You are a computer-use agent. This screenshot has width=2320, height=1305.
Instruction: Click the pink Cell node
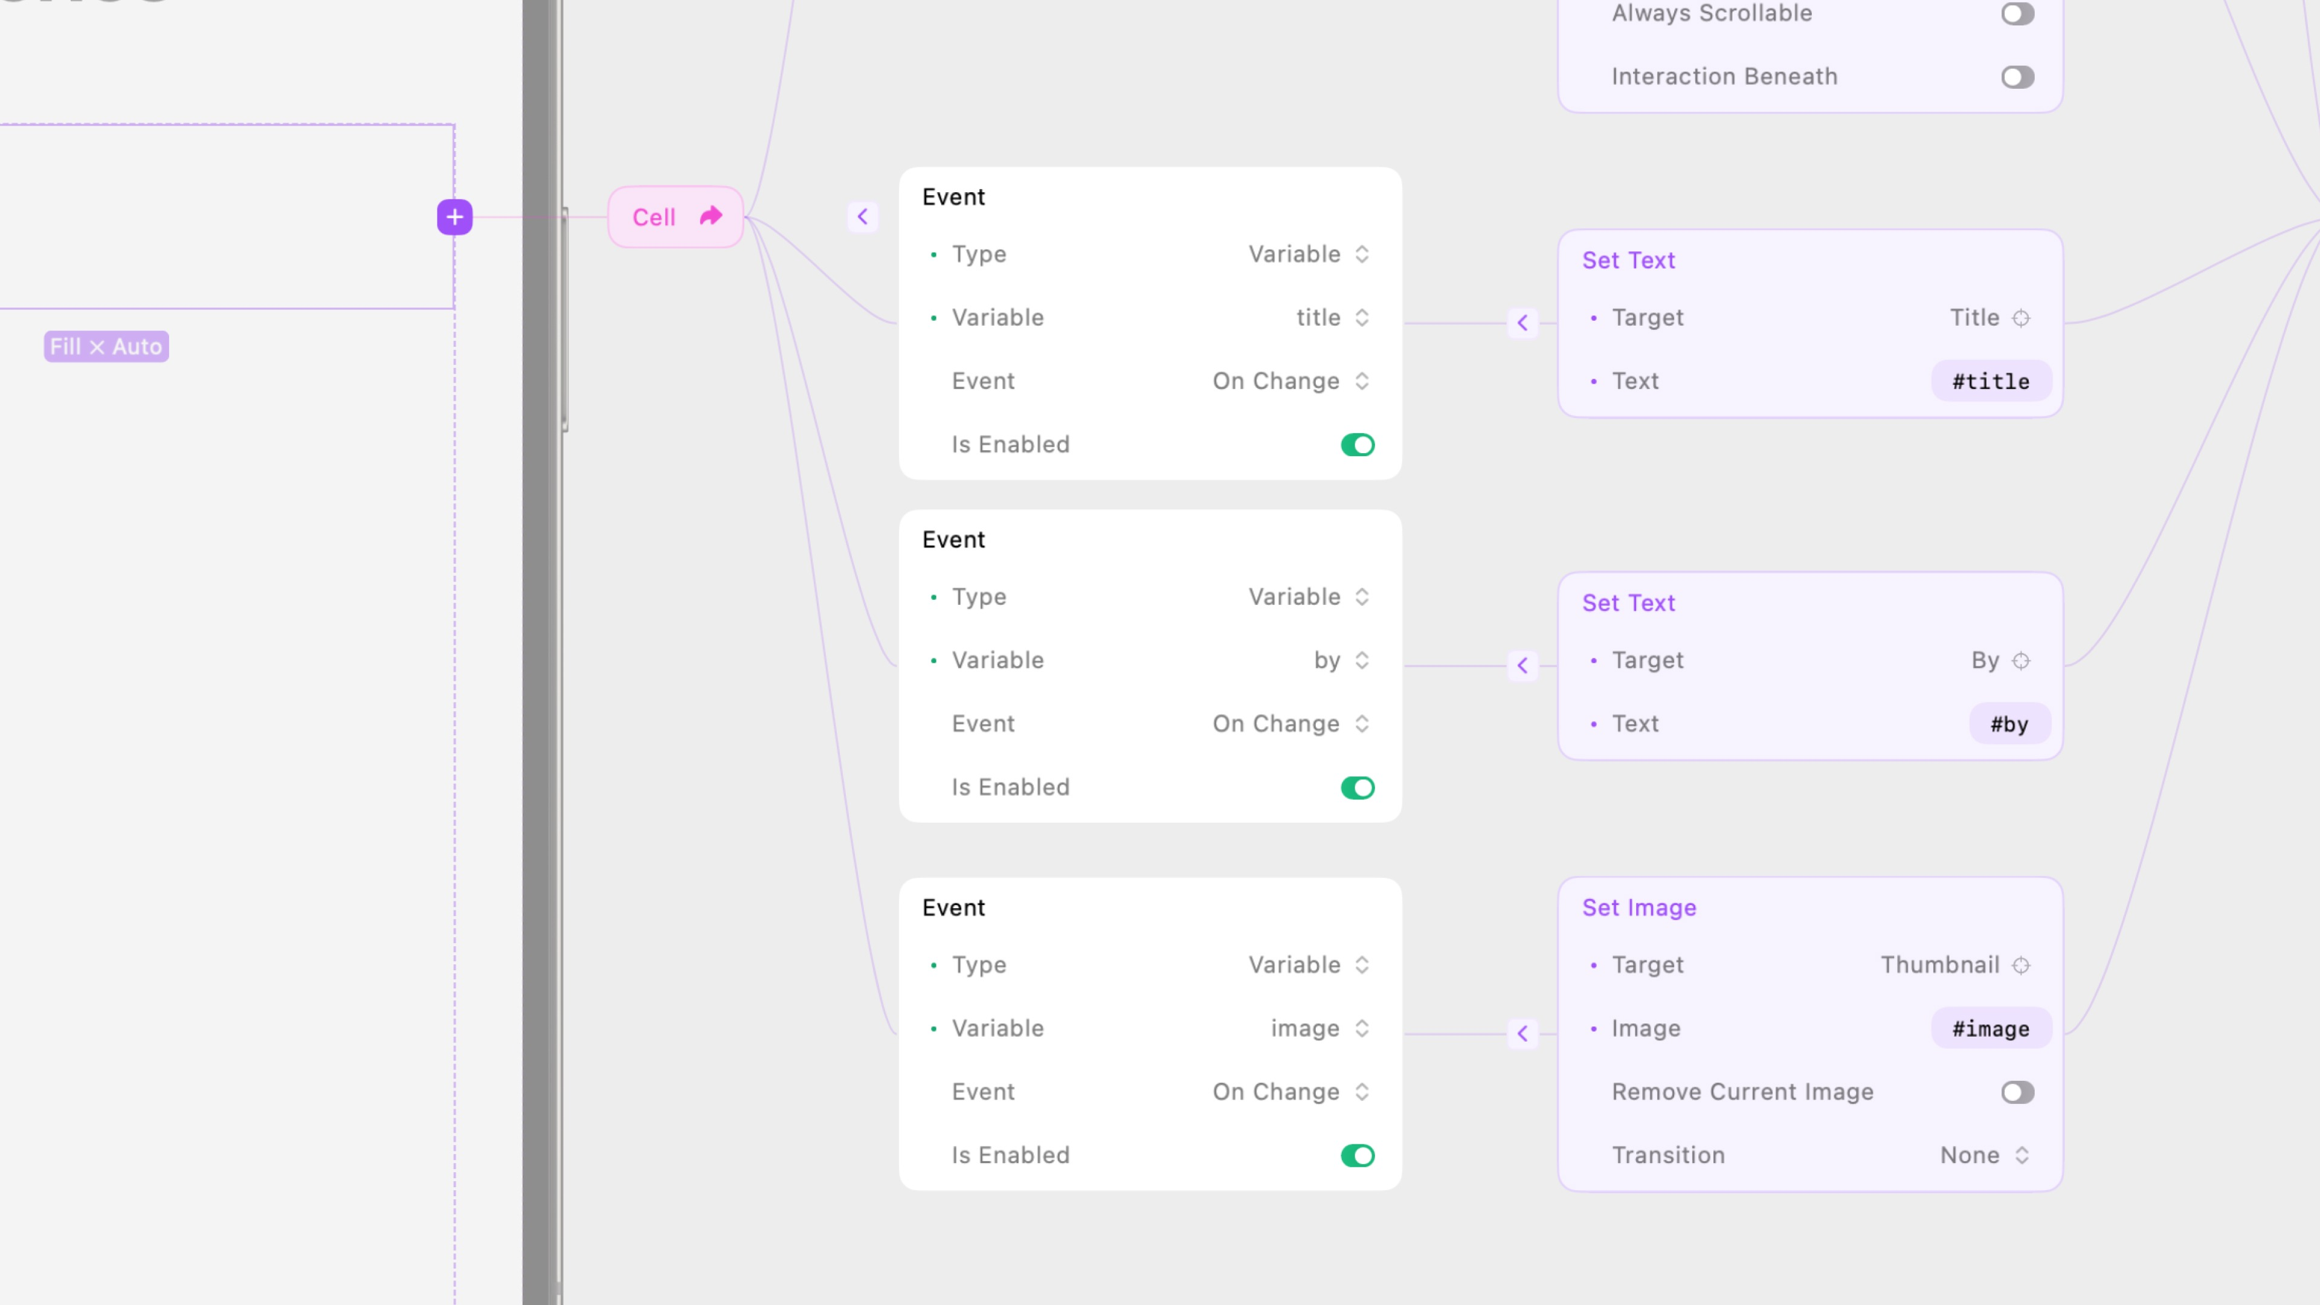[655, 217]
